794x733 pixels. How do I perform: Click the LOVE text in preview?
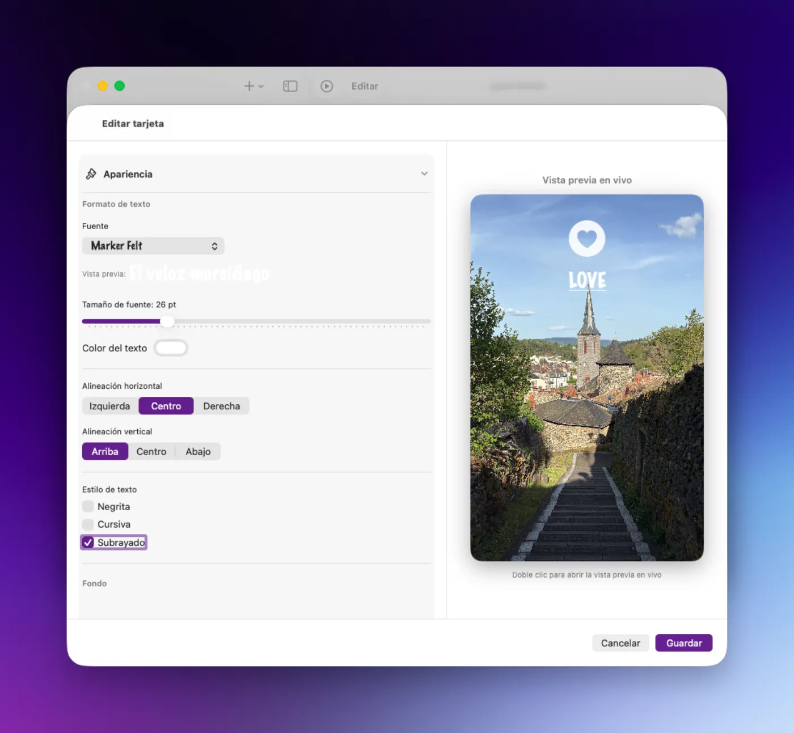coord(587,280)
